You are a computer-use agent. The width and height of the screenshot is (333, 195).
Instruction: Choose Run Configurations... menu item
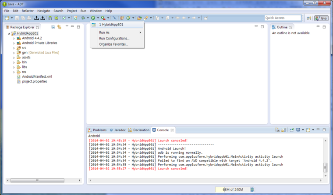(x=117, y=38)
